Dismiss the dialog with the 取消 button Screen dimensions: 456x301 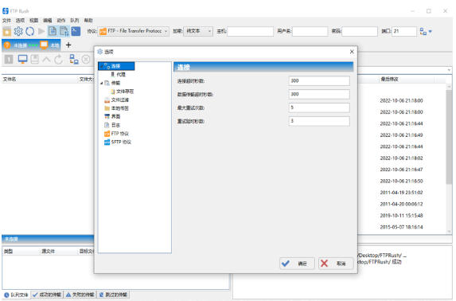[x=336, y=264]
